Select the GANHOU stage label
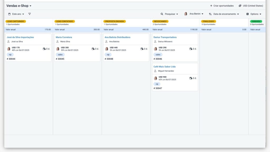Viewport: 270px width, 152px height. coord(256,21)
